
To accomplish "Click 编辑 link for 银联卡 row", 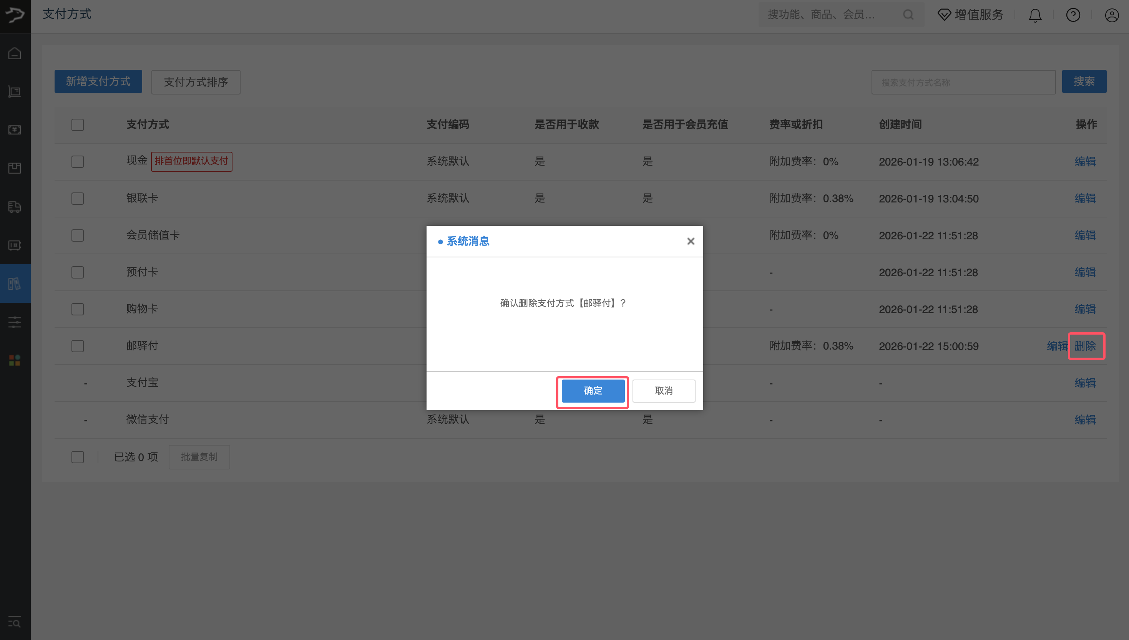I will tap(1085, 198).
